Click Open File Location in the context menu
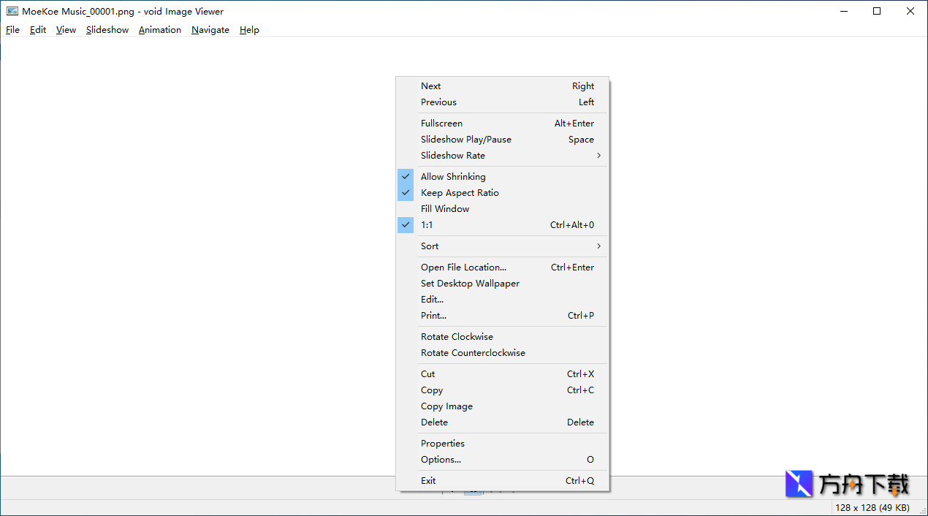The height and width of the screenshot is (516, 928). click(x=463, y=268)
